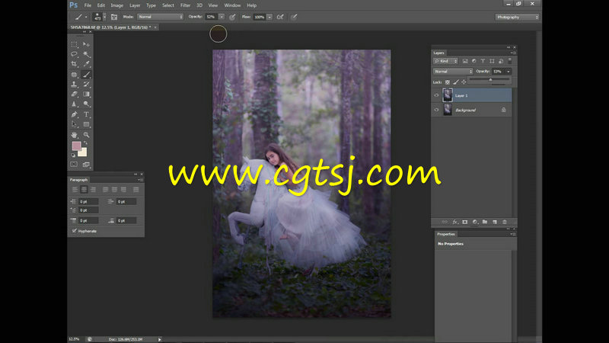Select the Path Selection tool
The height and width of the screenshot is (343, 609).
click(x=74, y=124)
